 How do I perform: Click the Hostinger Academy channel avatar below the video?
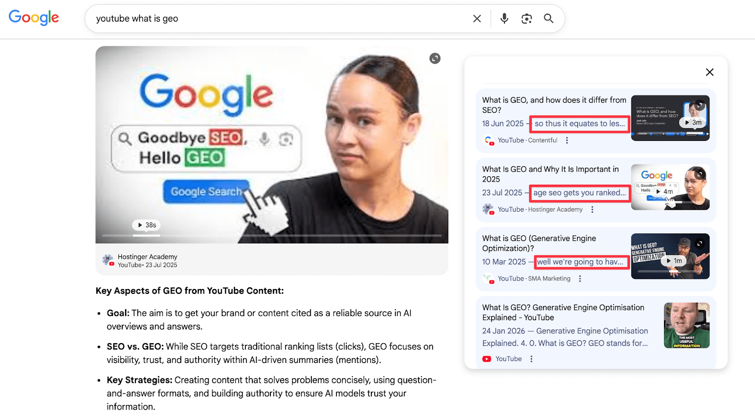[x=108, y=260]
